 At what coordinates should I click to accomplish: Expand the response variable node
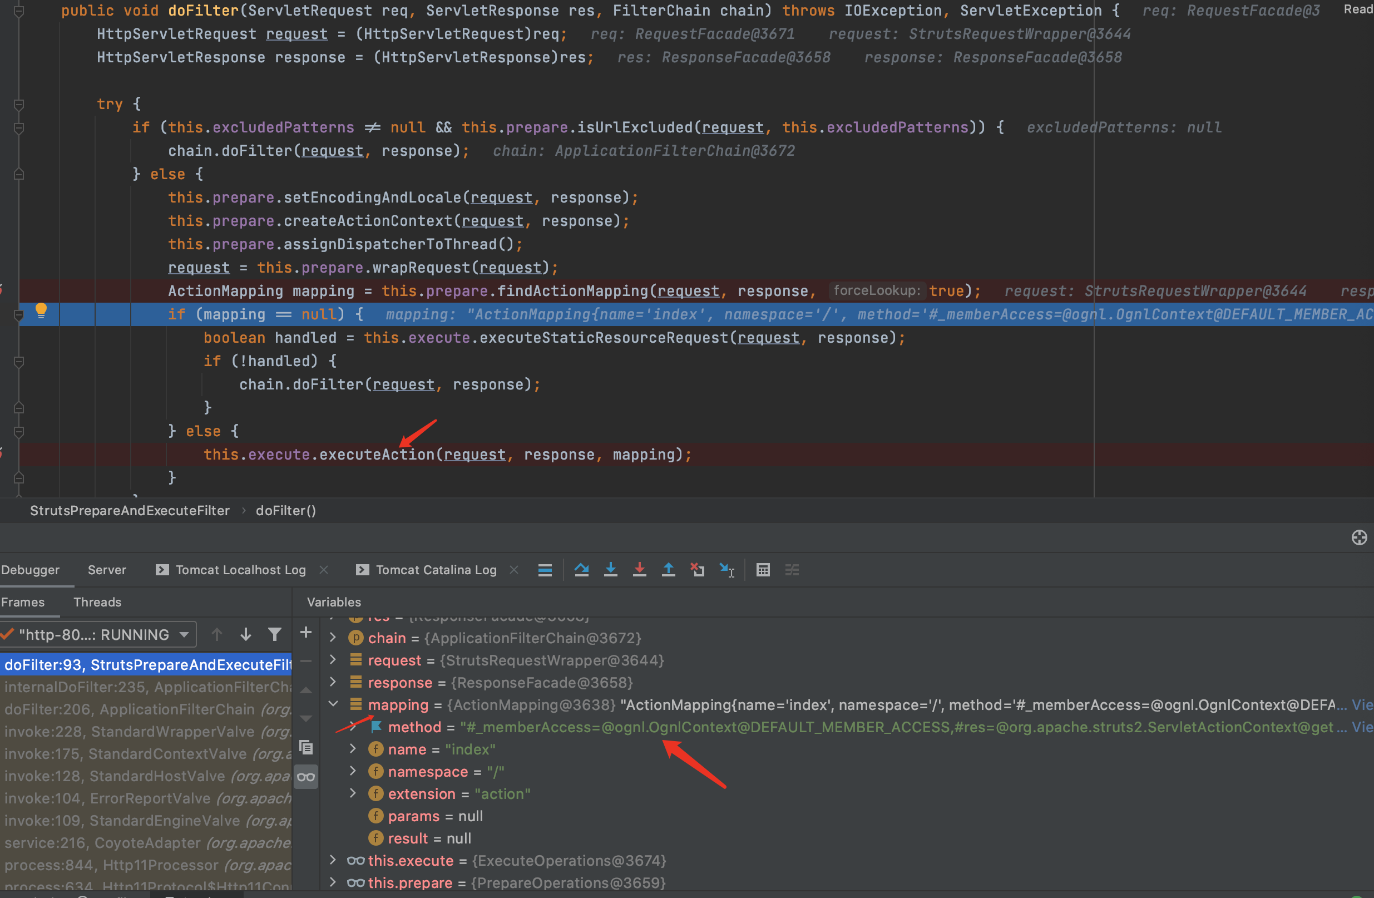tap(333, 682)
